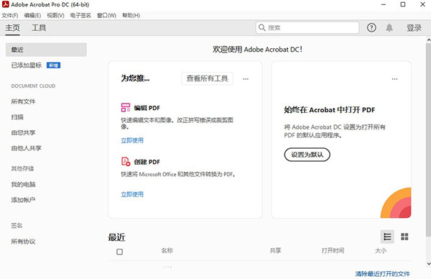Open the 编辑(E) menu

pos(32,15)
